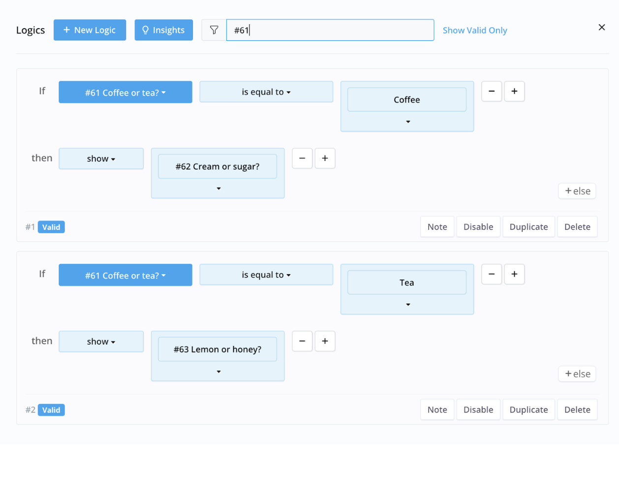Disable logic rule #2
The height and width of the screenshot is (477, 619).
(478, 410)
